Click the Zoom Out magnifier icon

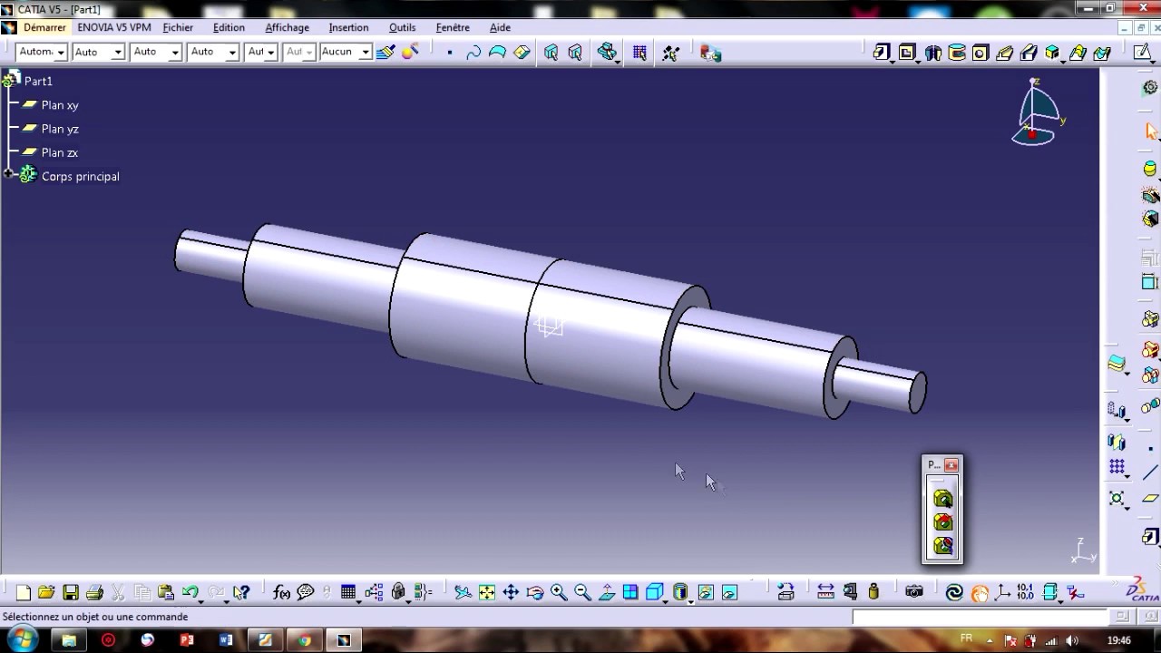tap(582, 592)
